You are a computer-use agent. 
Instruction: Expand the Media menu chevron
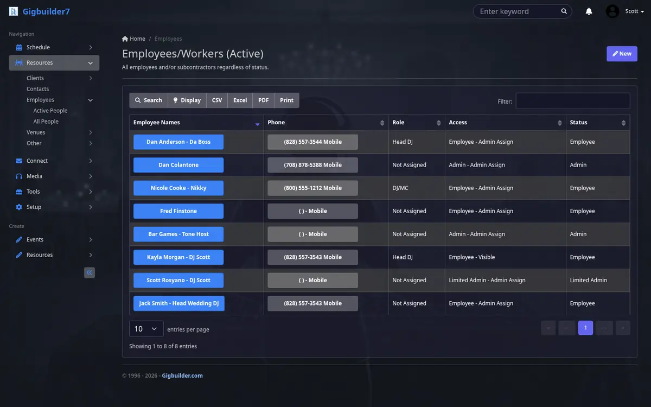[91, 176]
